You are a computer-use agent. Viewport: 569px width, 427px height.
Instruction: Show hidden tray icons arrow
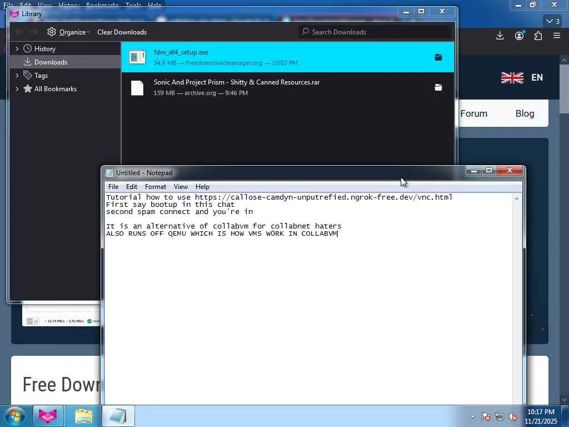pos(472,416)
